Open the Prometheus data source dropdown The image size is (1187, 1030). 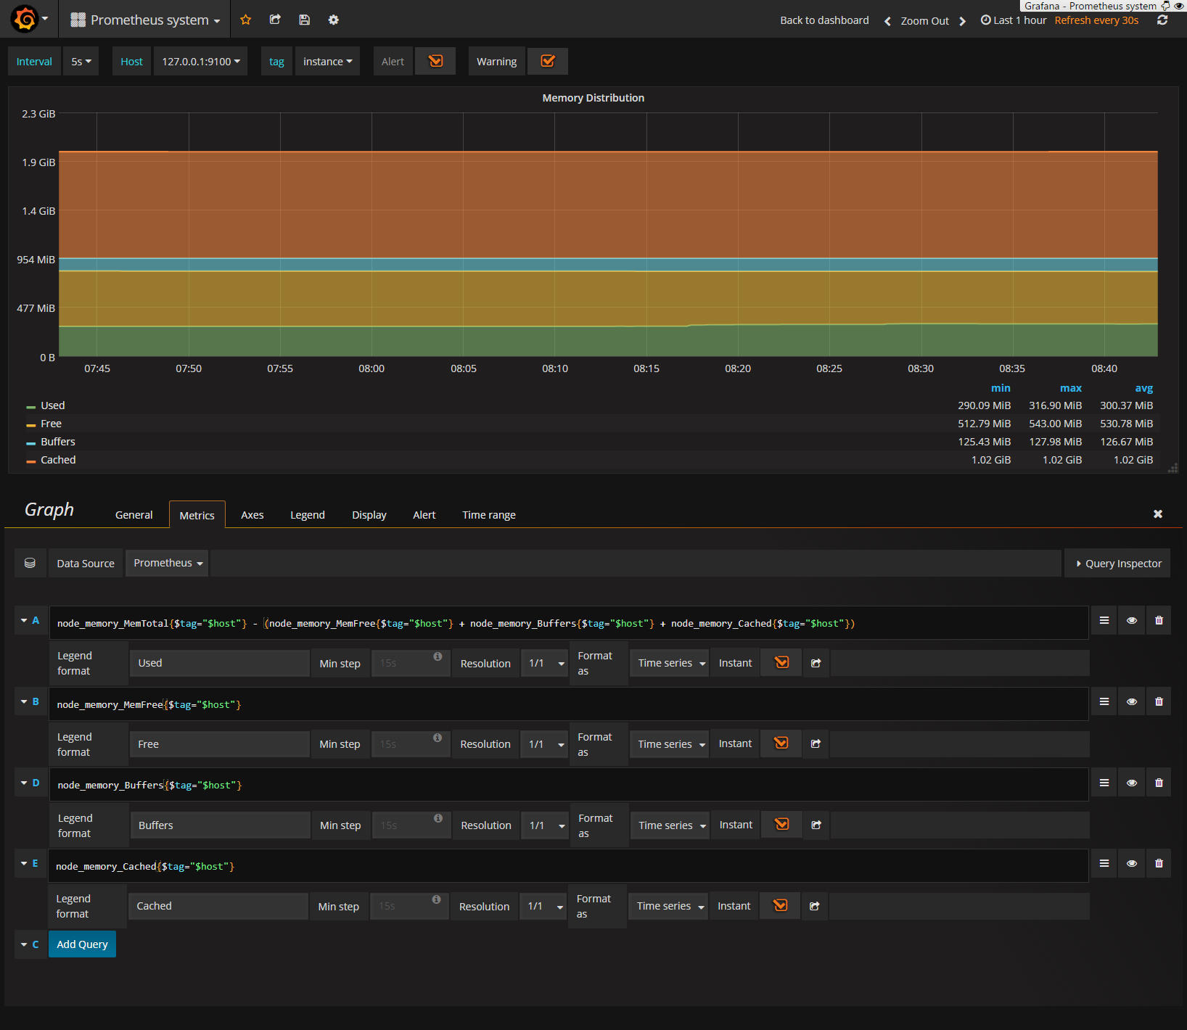(167, 563)
